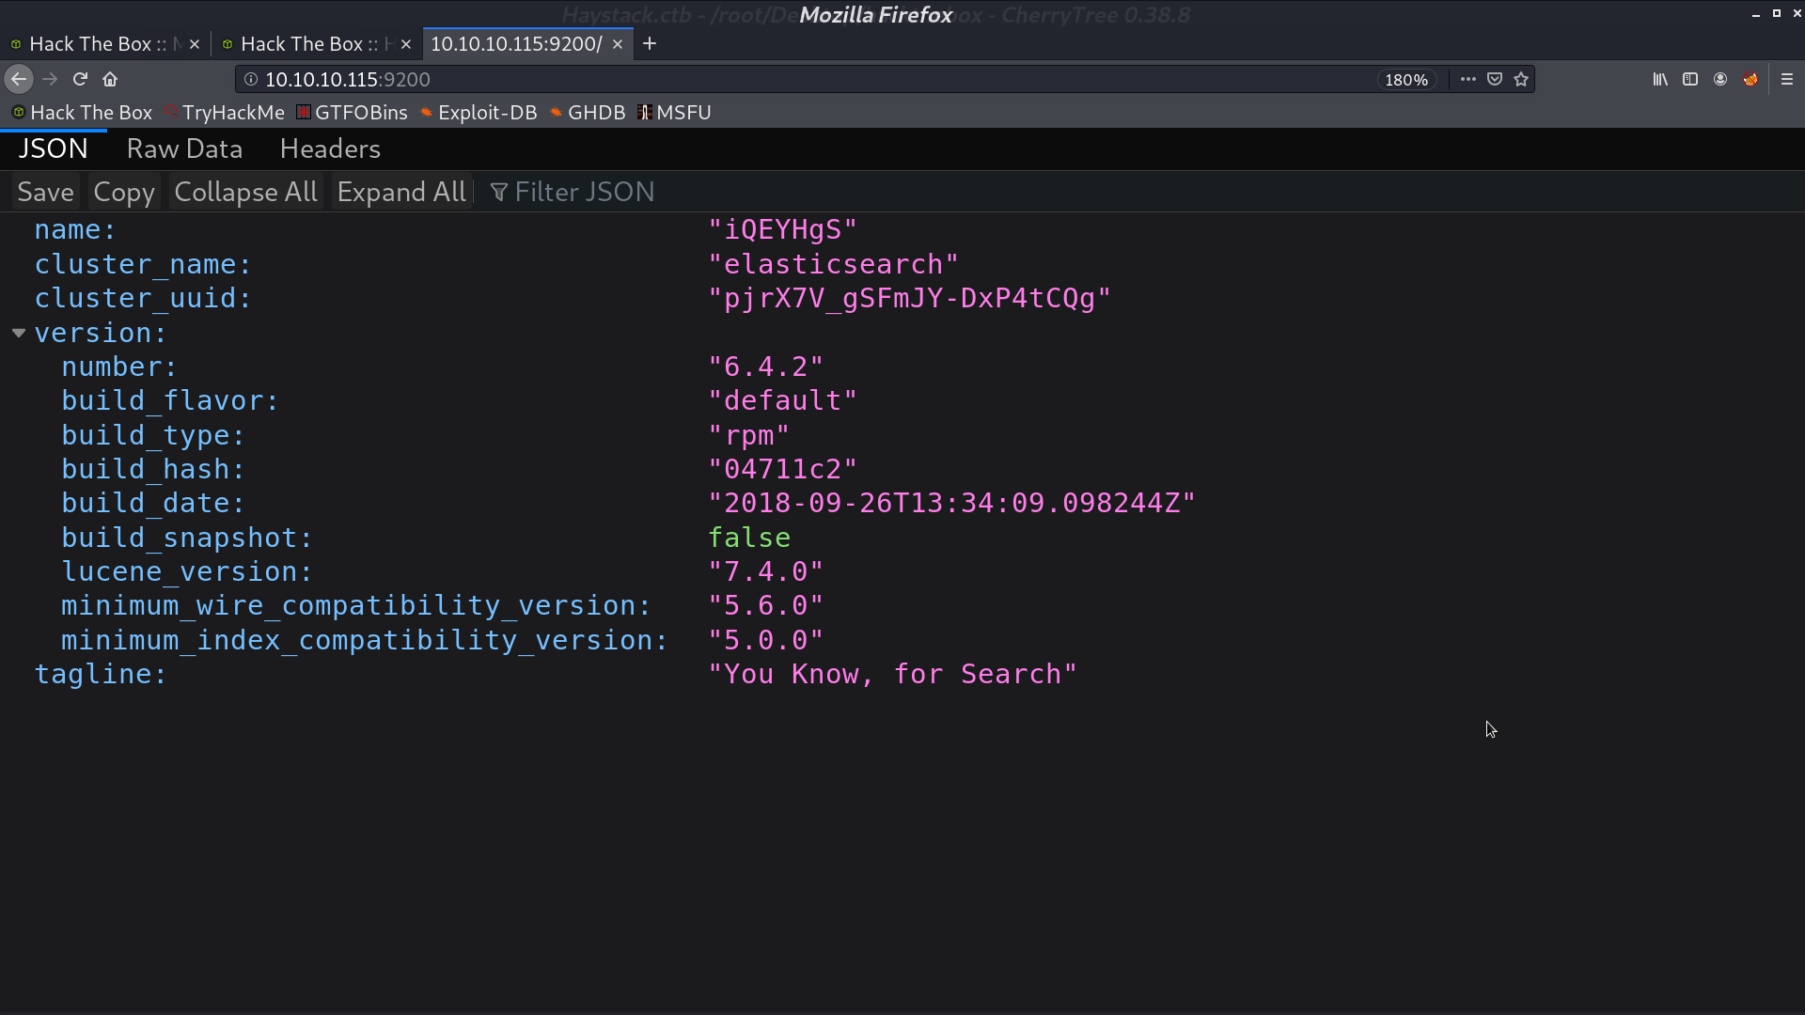Click the forward navigation arrow

[50, 79]
